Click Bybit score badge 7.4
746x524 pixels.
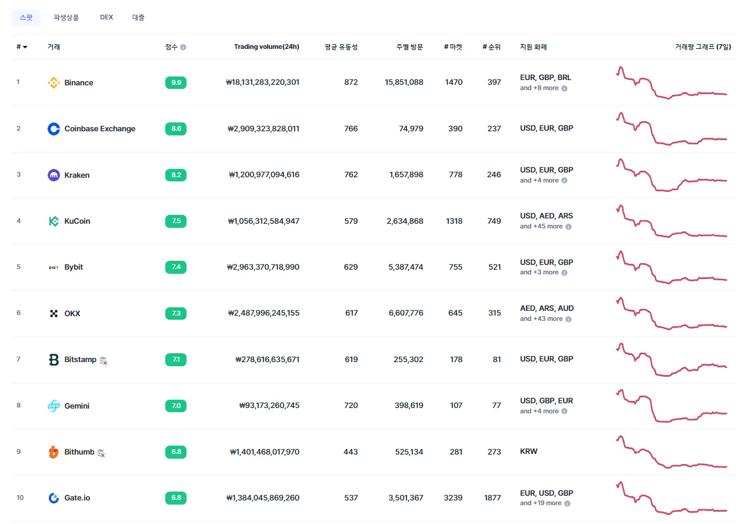[176, 267]
